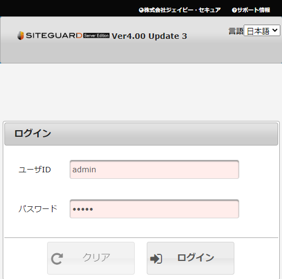Focus the ユーザID input field
Viewport: 282px width, 279px height.
[x=154, y=170]
